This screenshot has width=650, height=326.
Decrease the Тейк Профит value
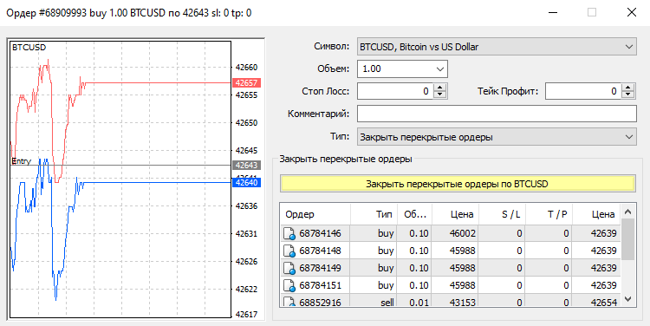(628, 95)
